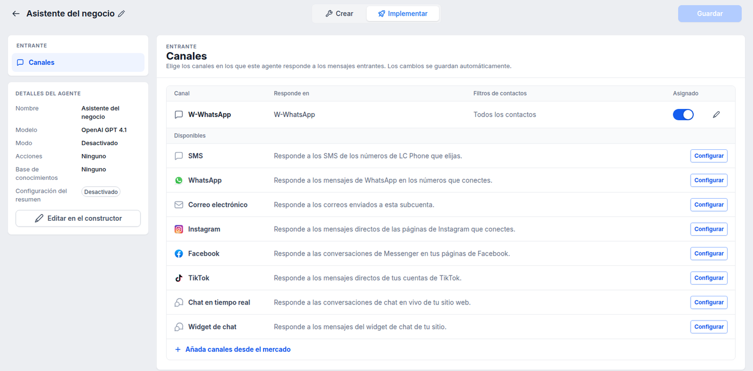The image size is (753, 371).
Task: Click the SMS LC Phone description text
Action: pyautogui.click(x=368, y=156)
